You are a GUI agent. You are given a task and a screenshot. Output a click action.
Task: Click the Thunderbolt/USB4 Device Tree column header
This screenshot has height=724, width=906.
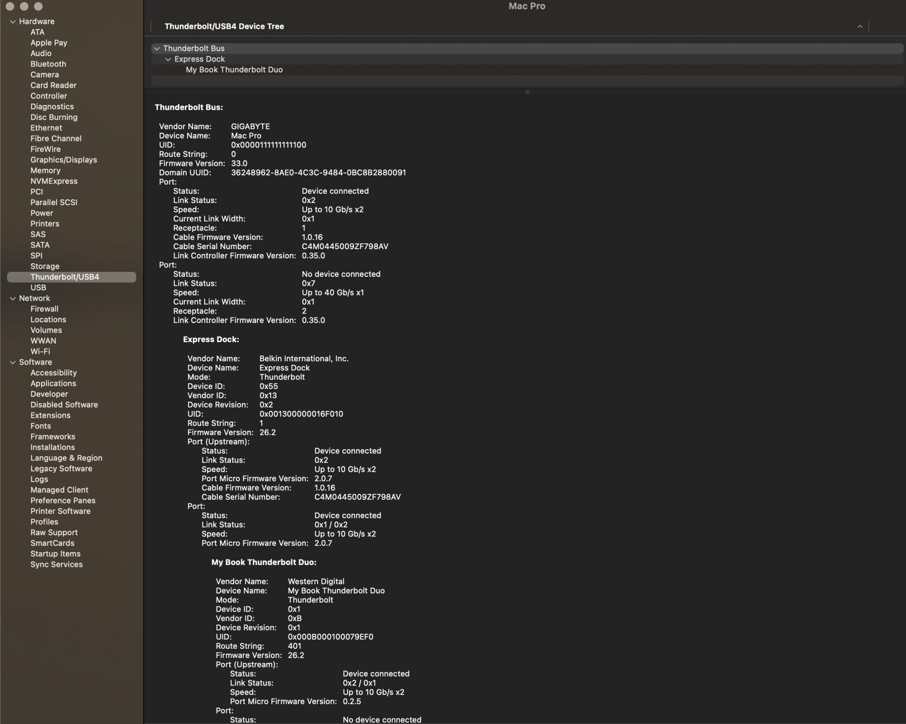point(224,26)
